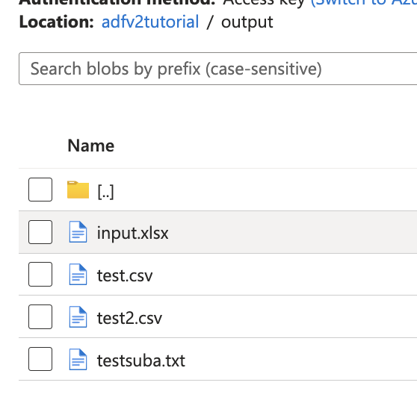Click the yellow parent folder icon
The image size is (417, 403).
coord(78,190)
